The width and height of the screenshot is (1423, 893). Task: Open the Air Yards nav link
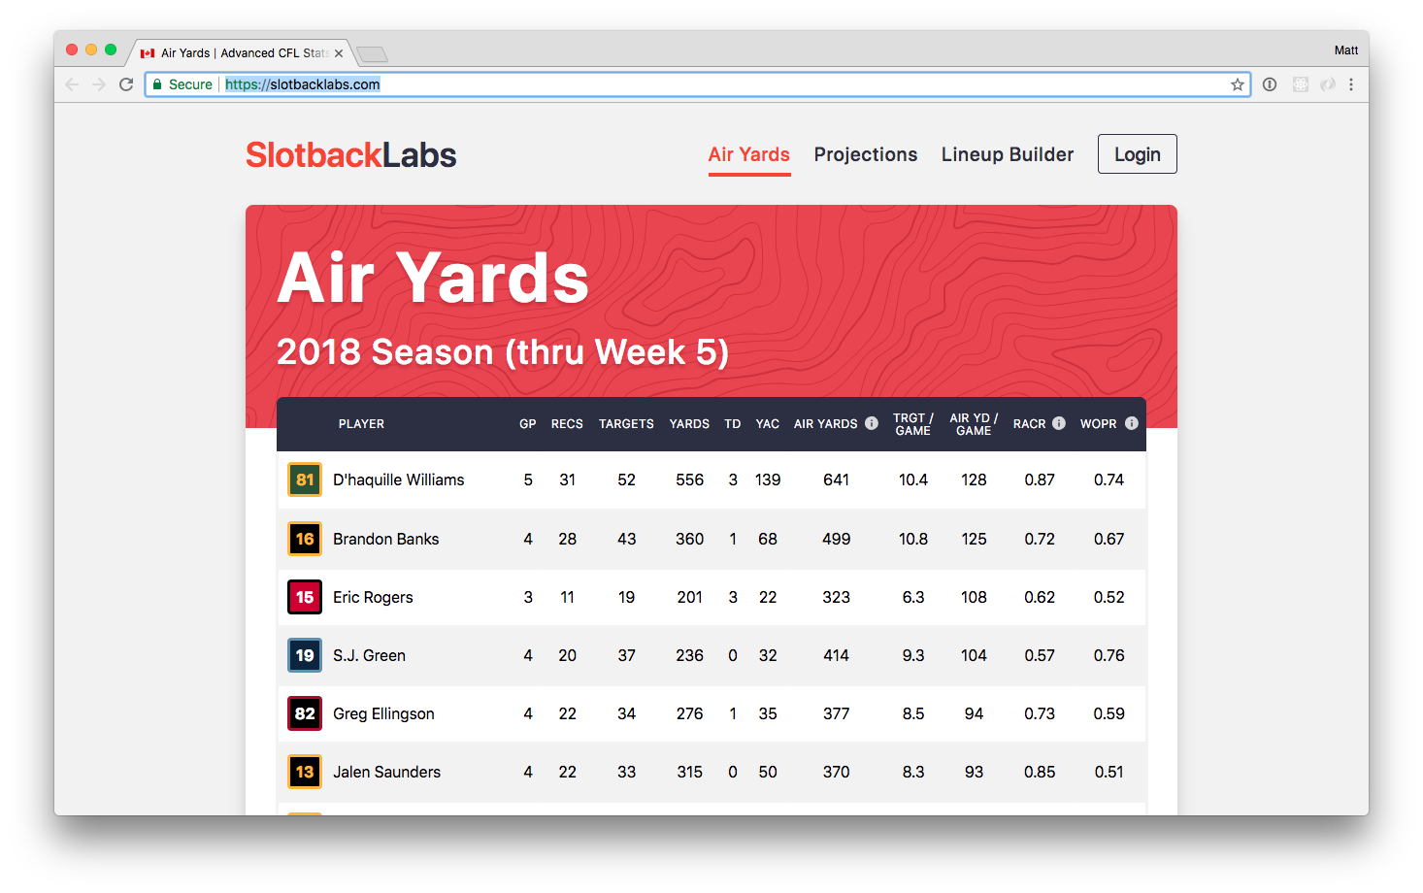point(749,154)
